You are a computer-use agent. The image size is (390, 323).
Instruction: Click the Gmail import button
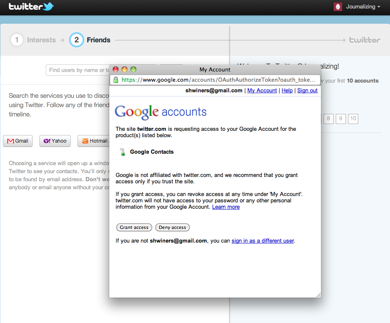(x=18, y=141)
